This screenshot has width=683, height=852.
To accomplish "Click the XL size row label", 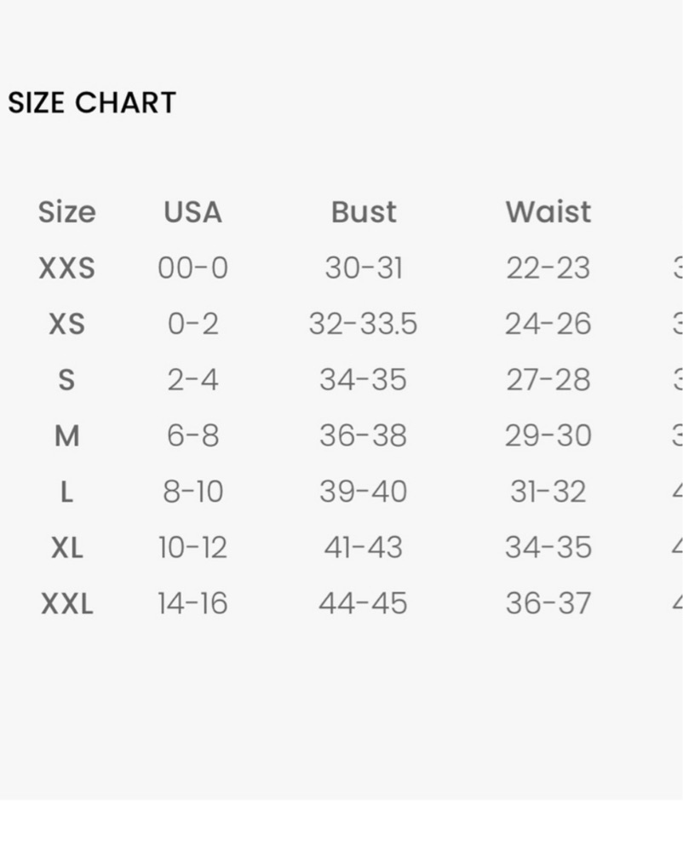I will pyautogui.click(x=66, y=547).
